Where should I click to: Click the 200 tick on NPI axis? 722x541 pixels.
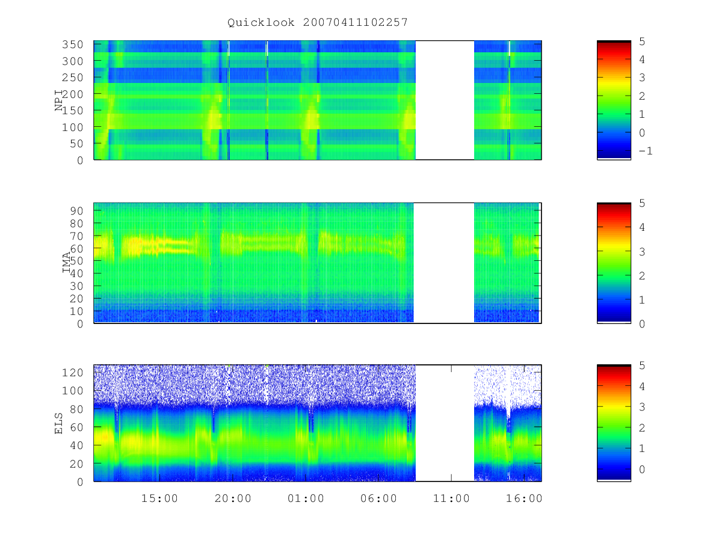click(73, 94)
